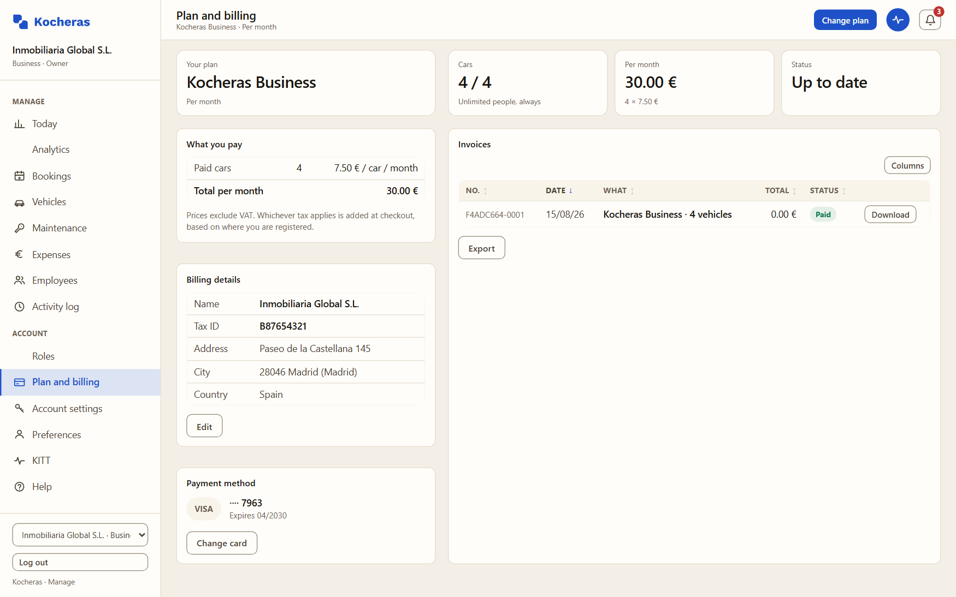This screenshot has width=956, height=597.
Task: Sort invoices by STATUS column
Action: pos(828,190)
